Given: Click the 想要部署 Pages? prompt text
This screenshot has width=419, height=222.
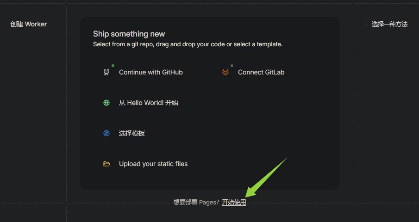Looking at the screenshot, I should pyautogui.click(x=196, y=202).
